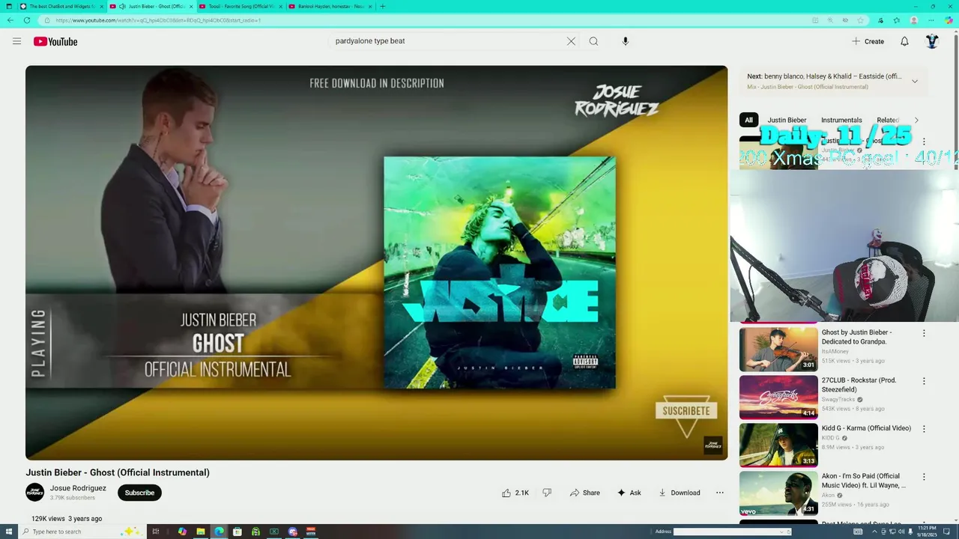This screenshot has height=539, width=959.
Task: Switch to Tooall Favorite Song browser tab
Action: tap(240, 6)
